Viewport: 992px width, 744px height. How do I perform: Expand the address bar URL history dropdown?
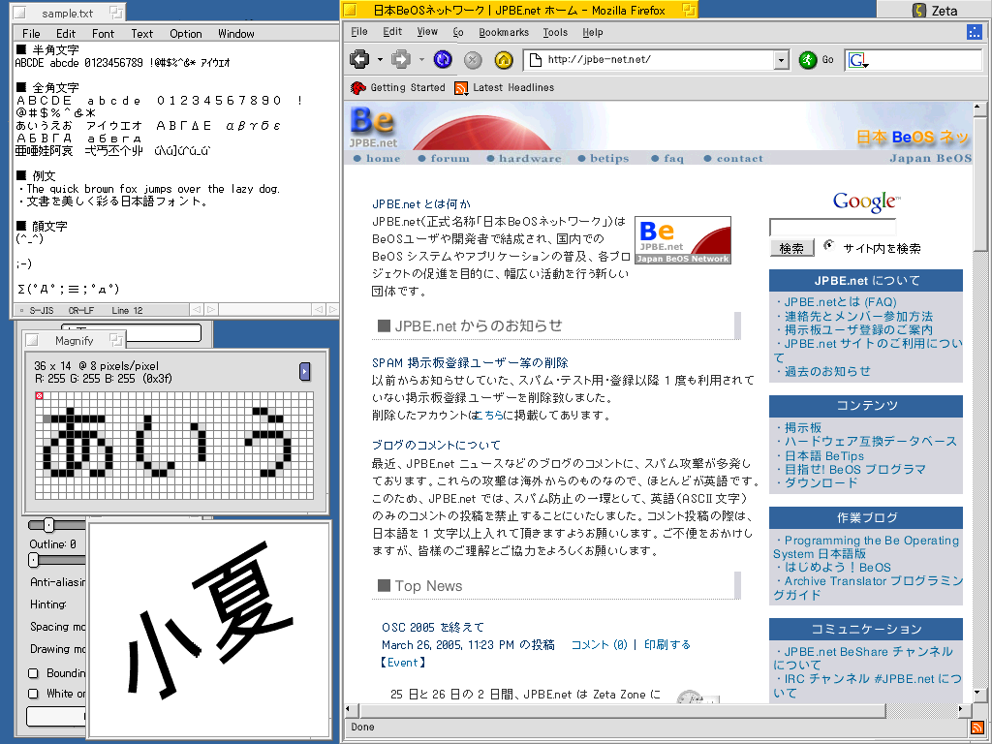[782, 60]
